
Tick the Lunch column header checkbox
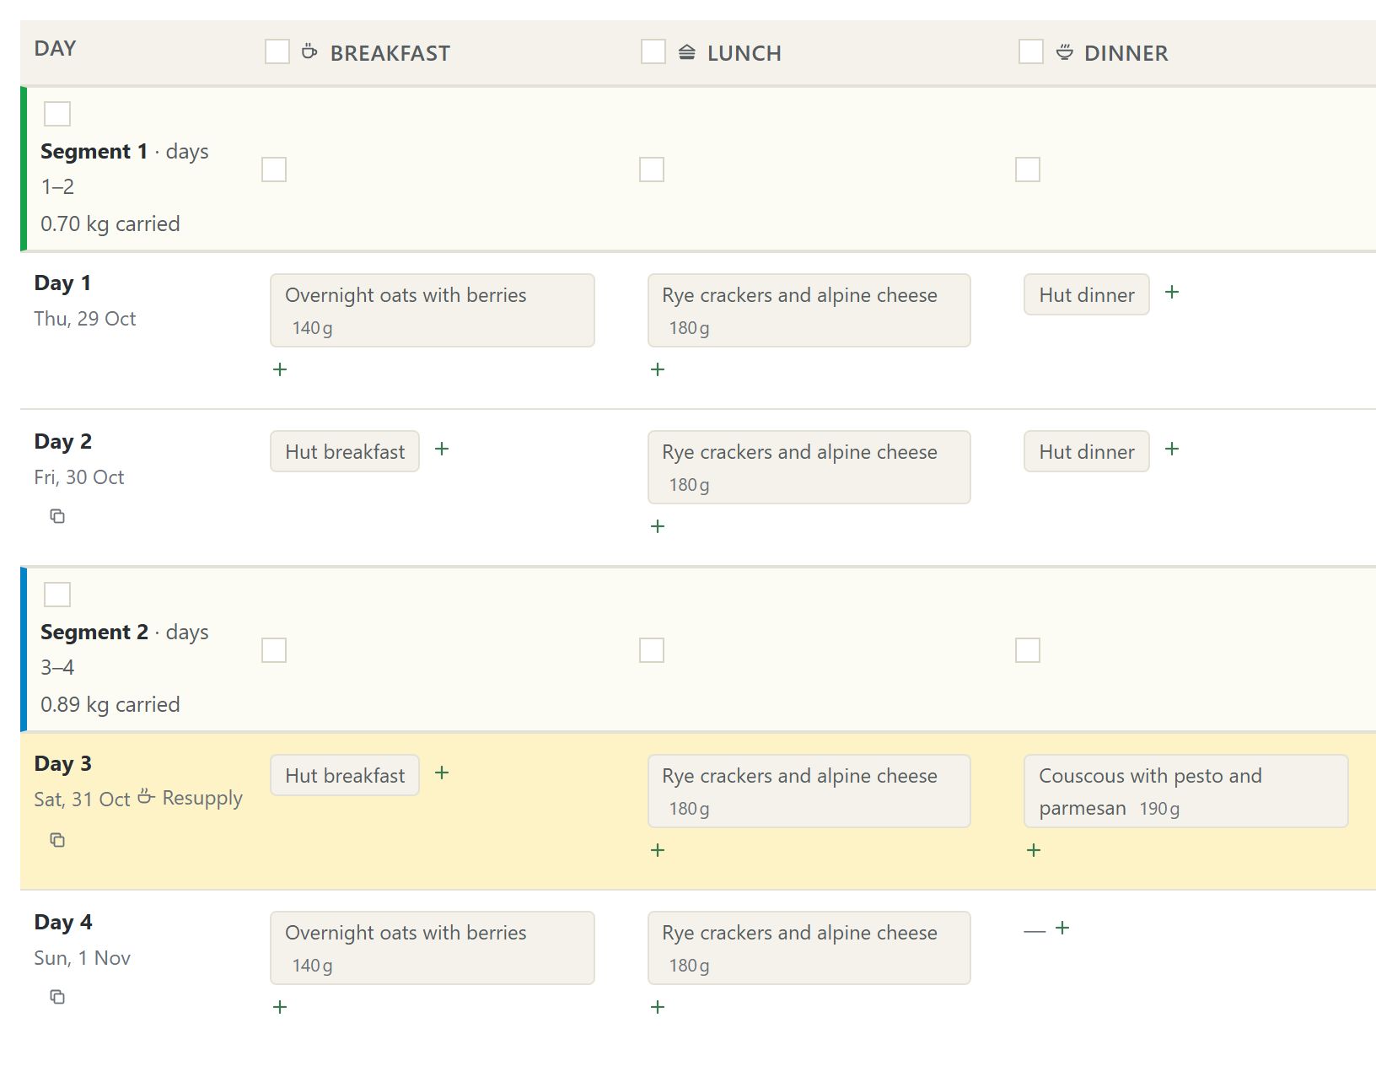pos(653,51)
